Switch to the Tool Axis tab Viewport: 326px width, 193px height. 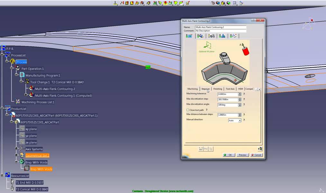[230, 89]
